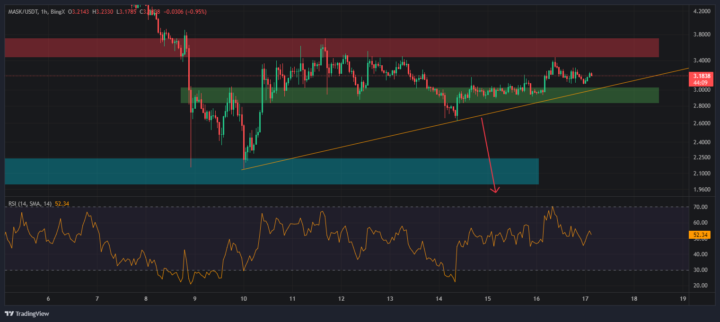
Task: Click the 1.9600 price axis label
Action: (701, 190)
